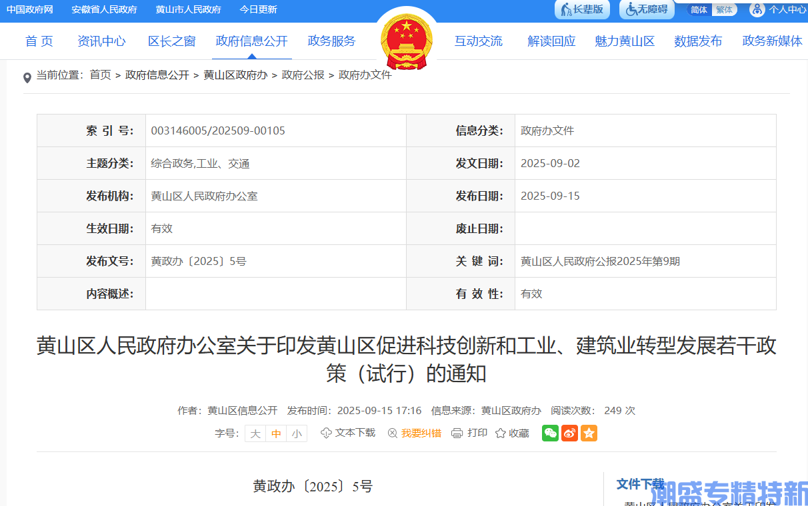Image resolution: width=808 pixels, height=506 pixels.
Task: Select the 资讯中心 navigation tab
Action: pyautogui.click(x=101, y=41)
